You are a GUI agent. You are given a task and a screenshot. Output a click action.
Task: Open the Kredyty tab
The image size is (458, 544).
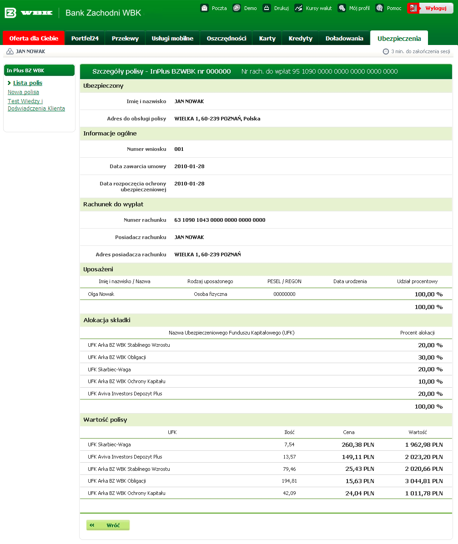pyautogui.click(x=301, y=38)
